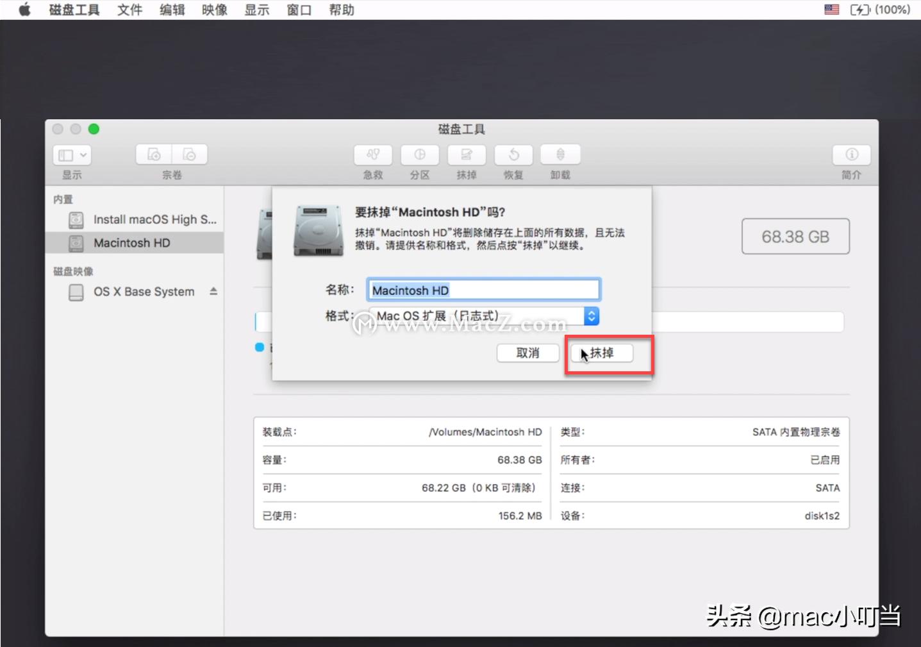Select Macintosh HD in the sidebar

[132, 242]
